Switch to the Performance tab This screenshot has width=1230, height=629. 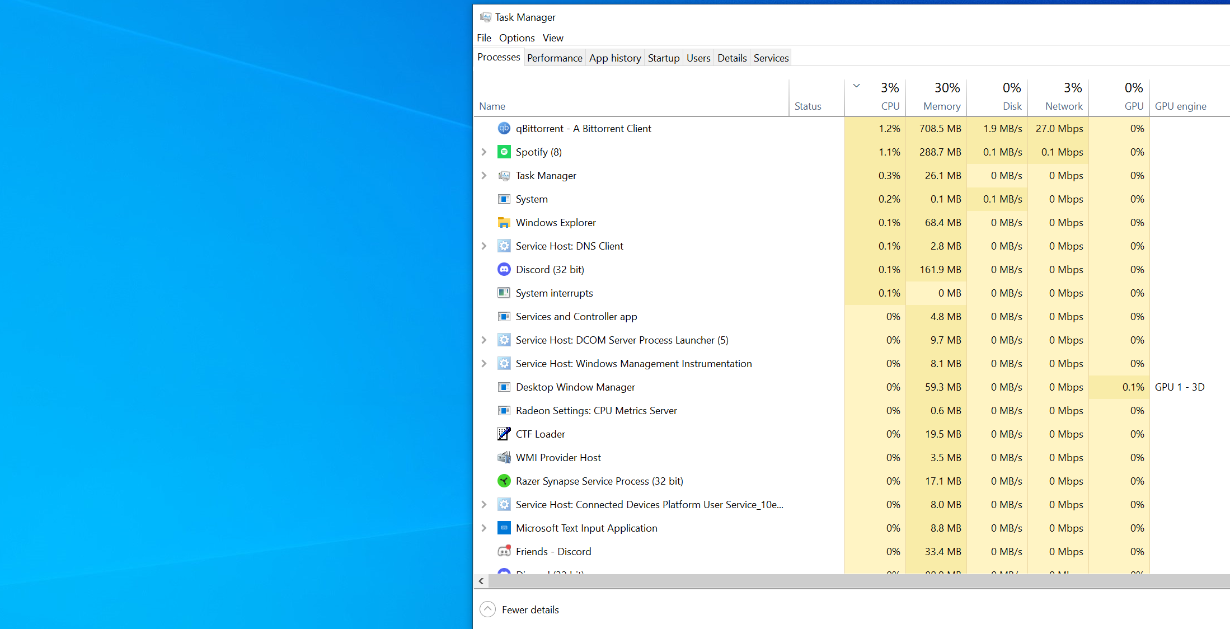point(555,58)
